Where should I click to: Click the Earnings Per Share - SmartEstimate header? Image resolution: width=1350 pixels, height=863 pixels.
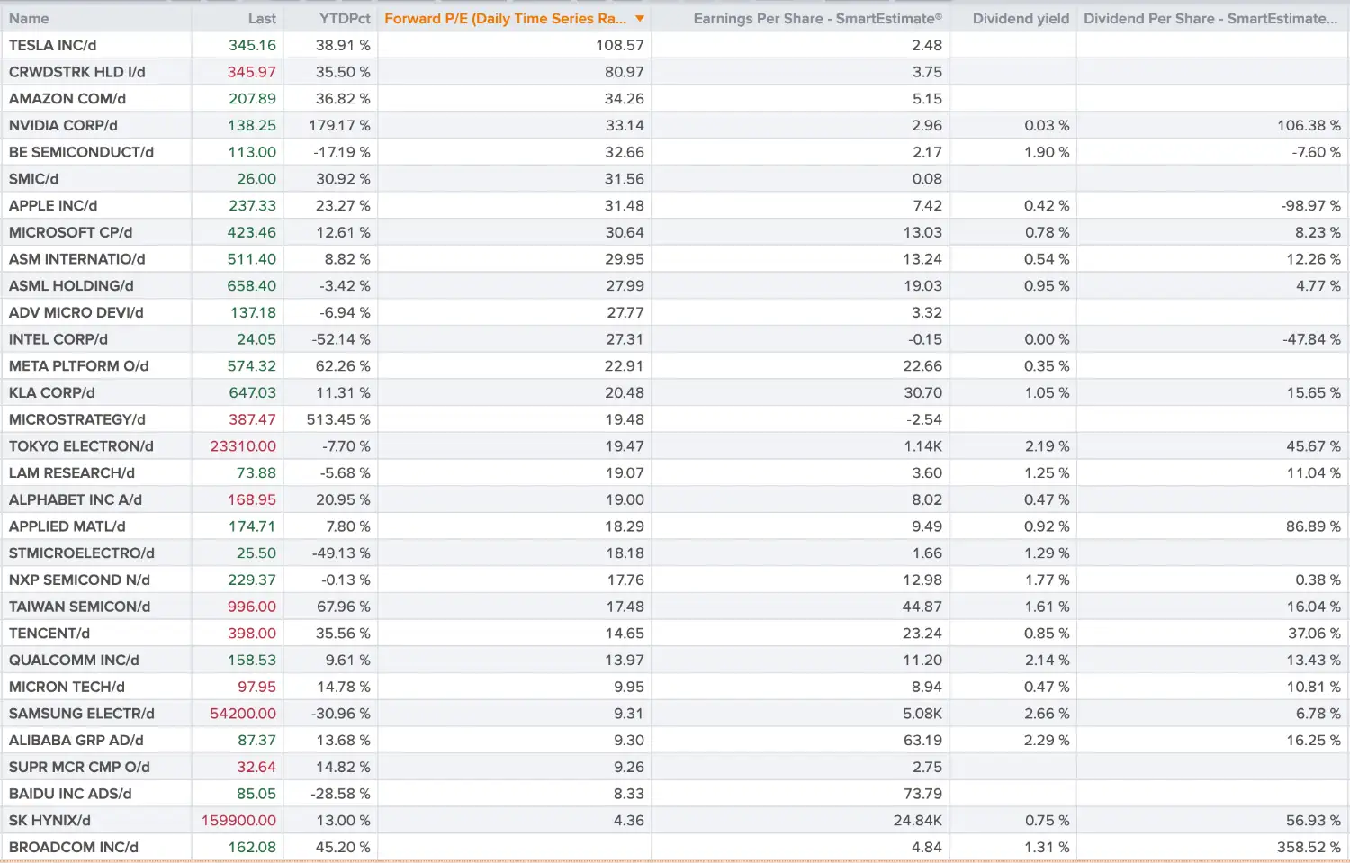818,19
